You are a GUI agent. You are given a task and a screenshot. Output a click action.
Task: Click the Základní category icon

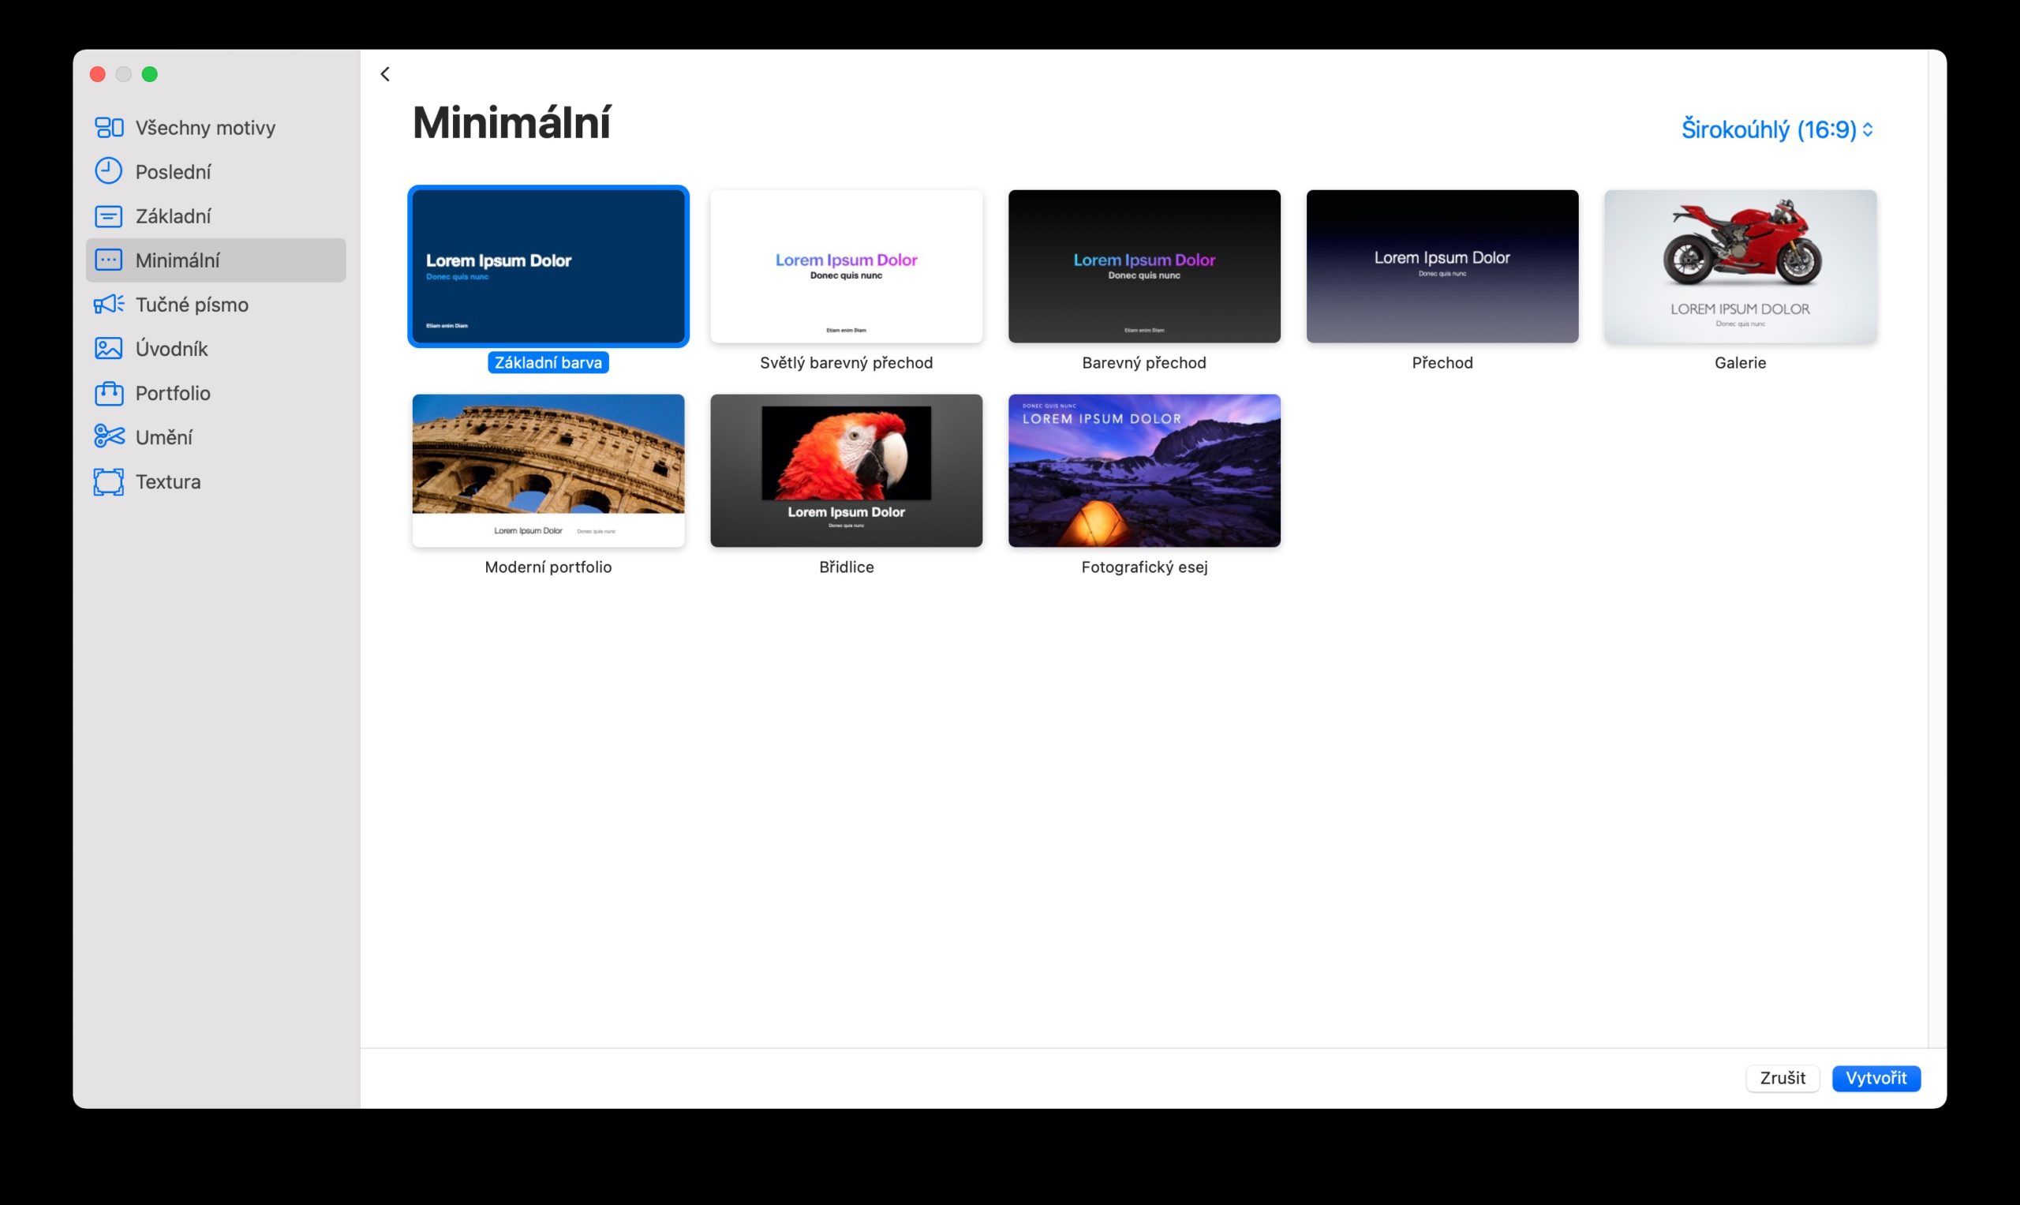(109, 216)
